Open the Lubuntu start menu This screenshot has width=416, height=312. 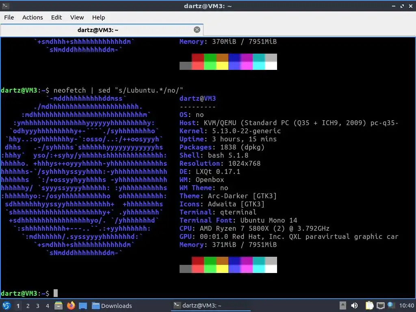click(x=6, y=305)
